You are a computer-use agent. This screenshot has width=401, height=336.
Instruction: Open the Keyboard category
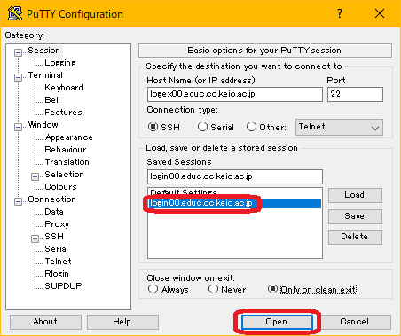pos(64,88)
